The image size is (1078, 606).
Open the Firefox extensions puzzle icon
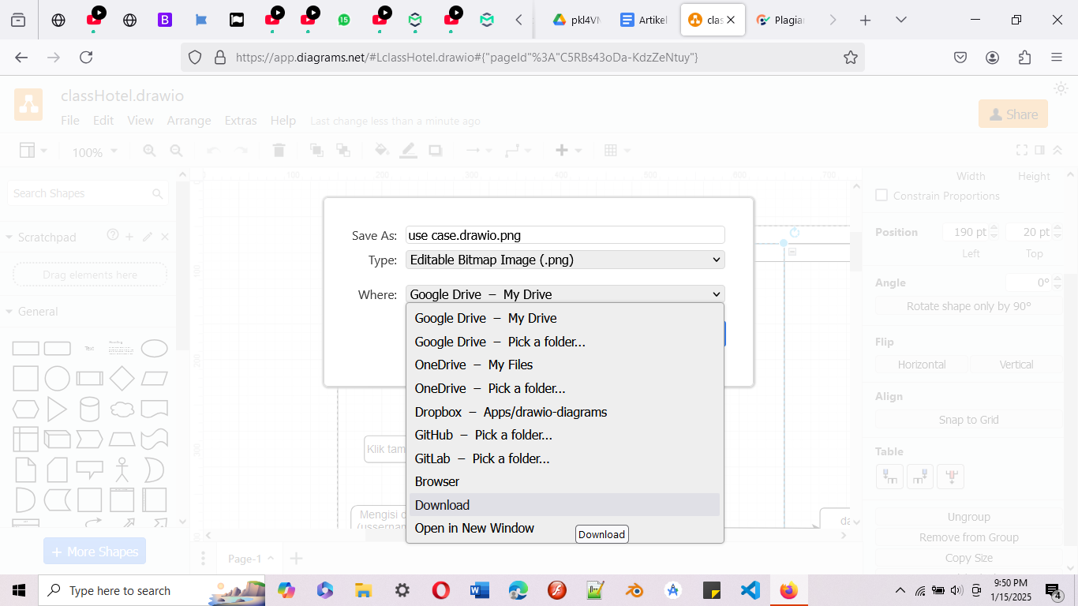point(1024,58)
